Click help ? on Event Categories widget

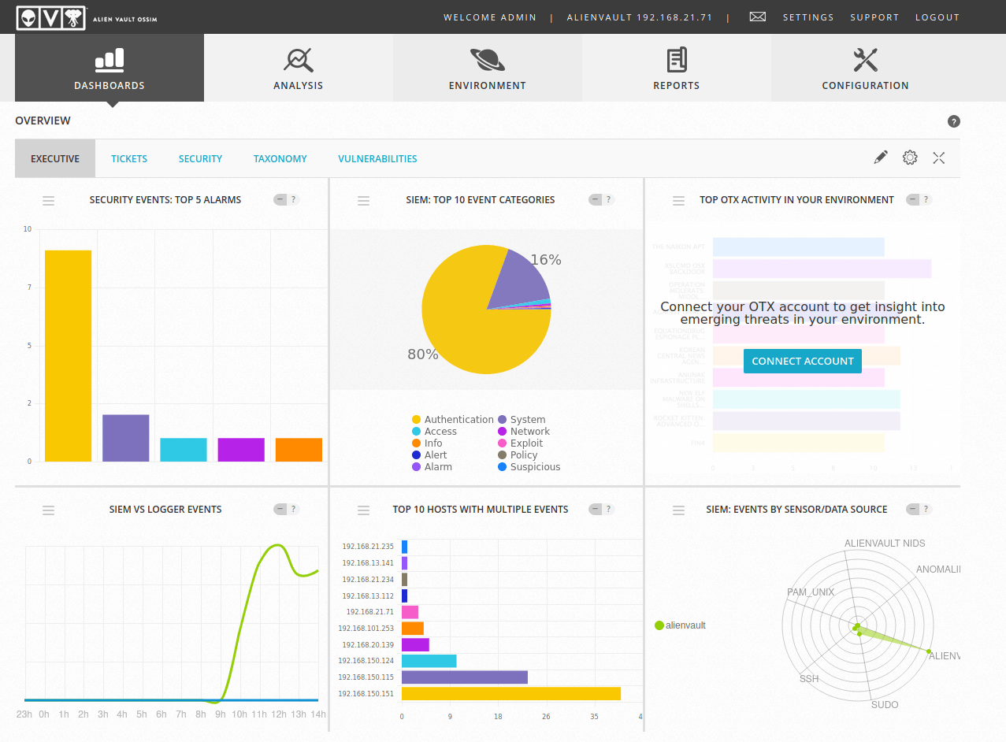609,200
